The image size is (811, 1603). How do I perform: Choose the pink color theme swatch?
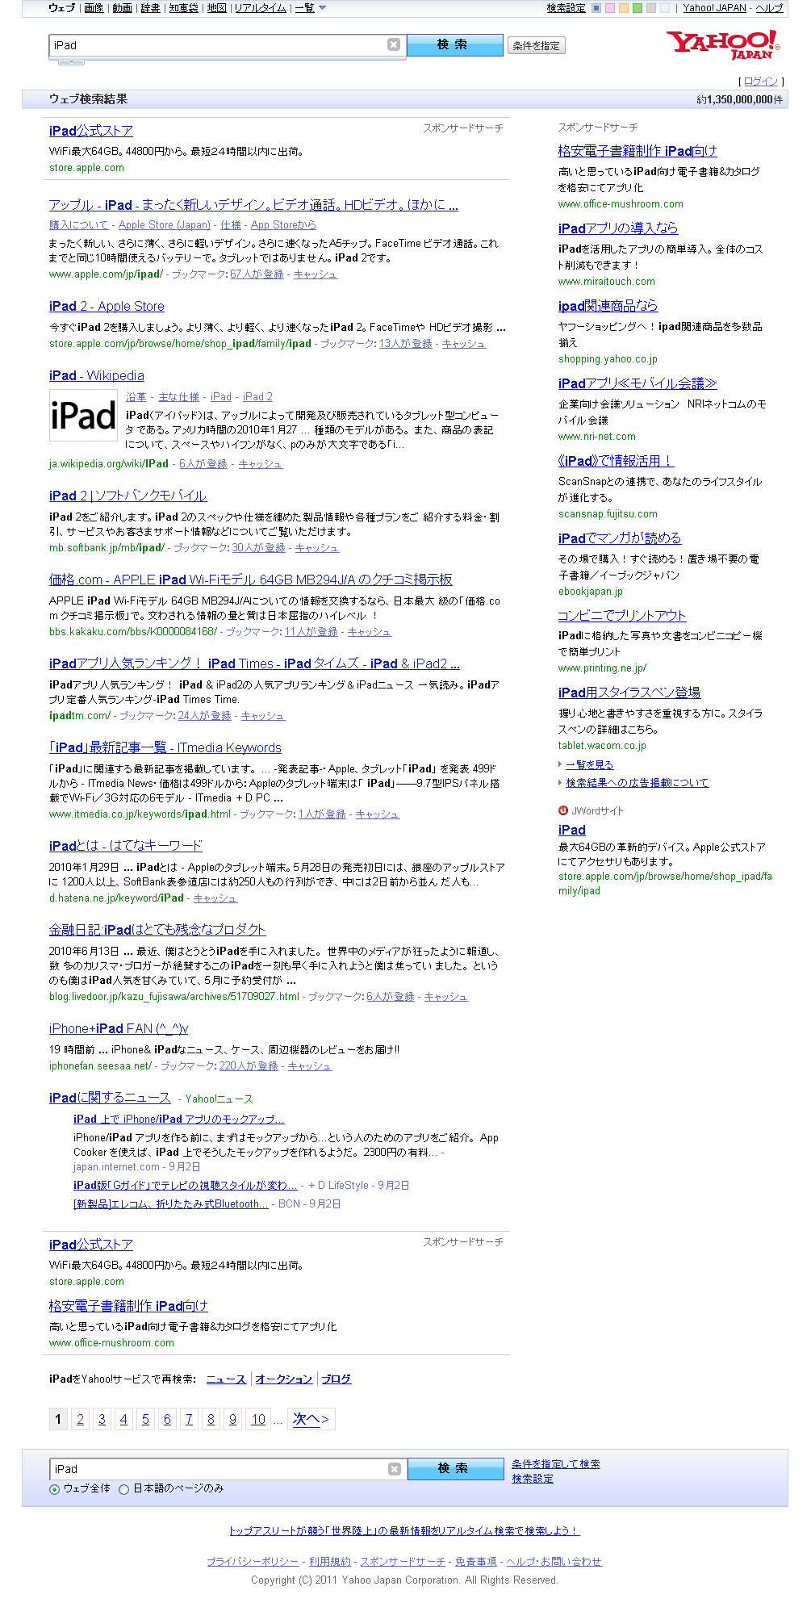pyautogui.click(x=610, y=8)
